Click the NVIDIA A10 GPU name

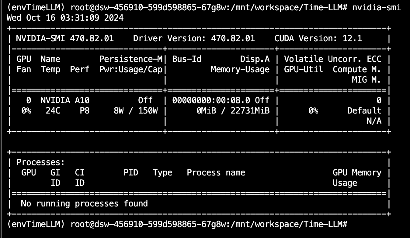pos(65,100)
